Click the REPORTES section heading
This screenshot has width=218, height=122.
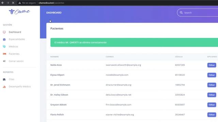coord(8,72)
